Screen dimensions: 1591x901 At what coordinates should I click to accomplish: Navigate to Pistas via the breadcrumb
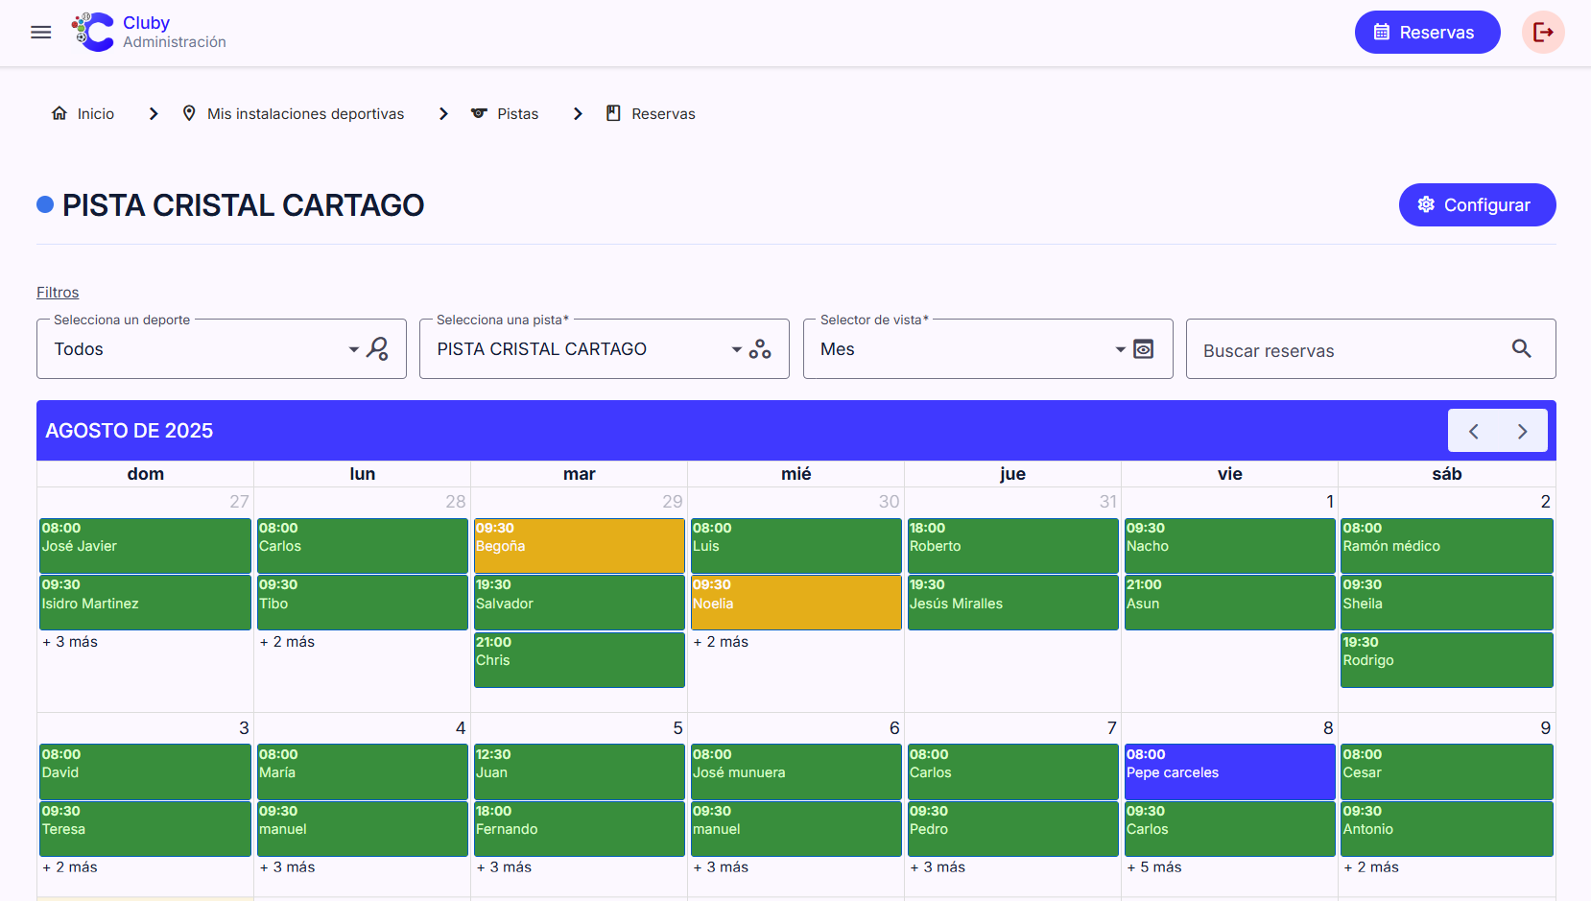click(519, 113)
